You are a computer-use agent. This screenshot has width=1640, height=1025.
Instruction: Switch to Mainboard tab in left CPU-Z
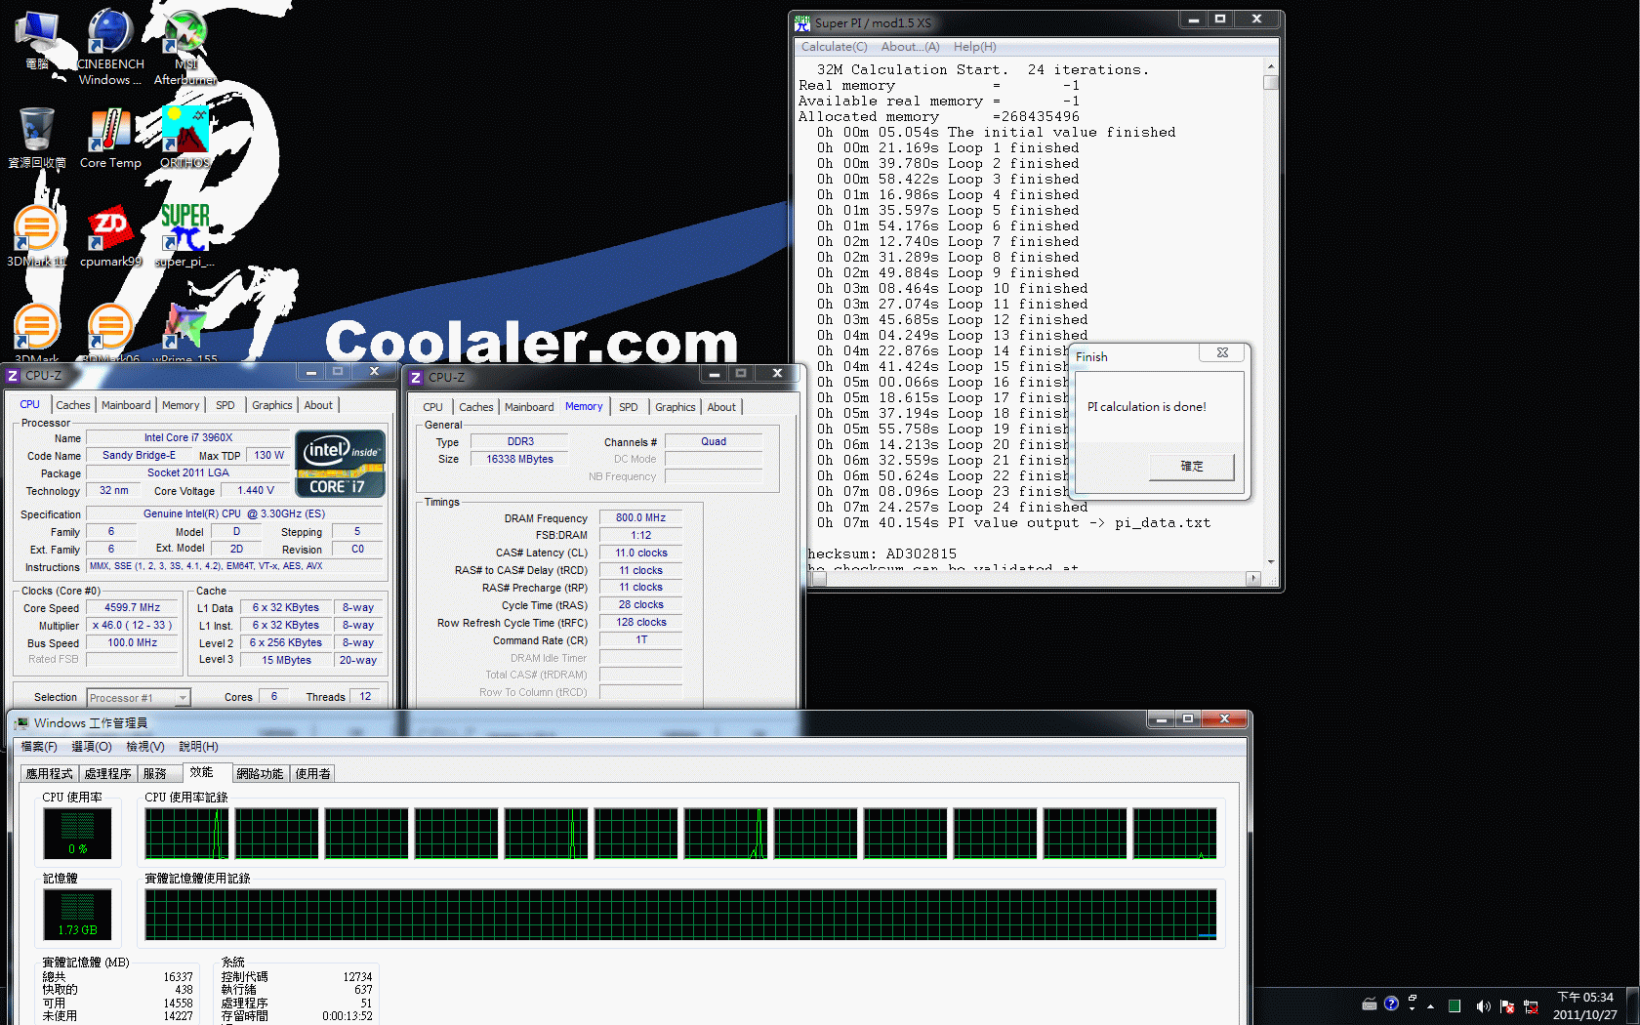point(126,405)
